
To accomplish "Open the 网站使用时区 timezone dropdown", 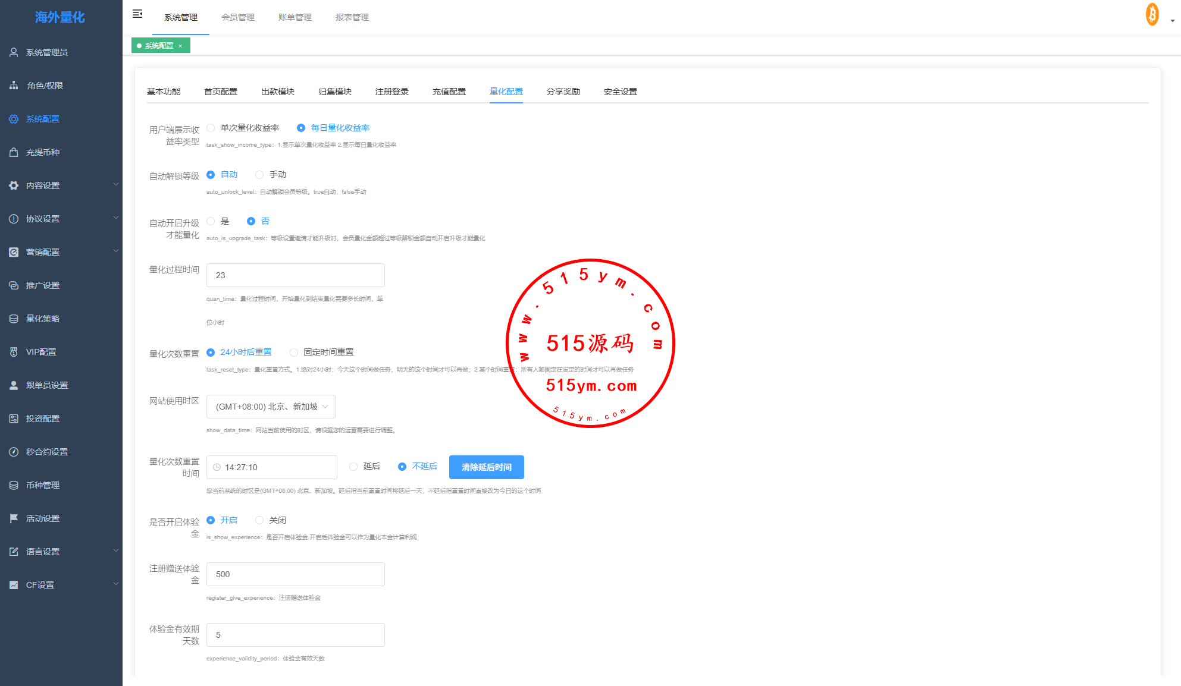I will pyautogui.click(x=271, y=407).
